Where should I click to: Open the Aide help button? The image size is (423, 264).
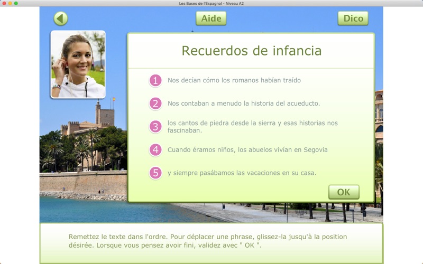(211, 18)
